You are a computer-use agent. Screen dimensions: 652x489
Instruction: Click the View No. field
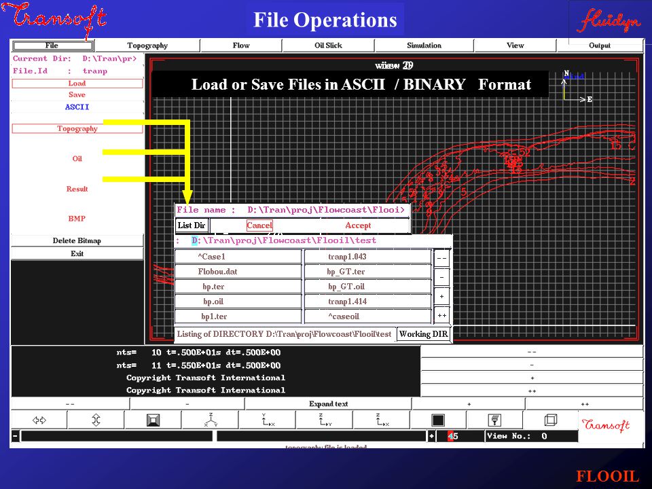coord(532,436)
